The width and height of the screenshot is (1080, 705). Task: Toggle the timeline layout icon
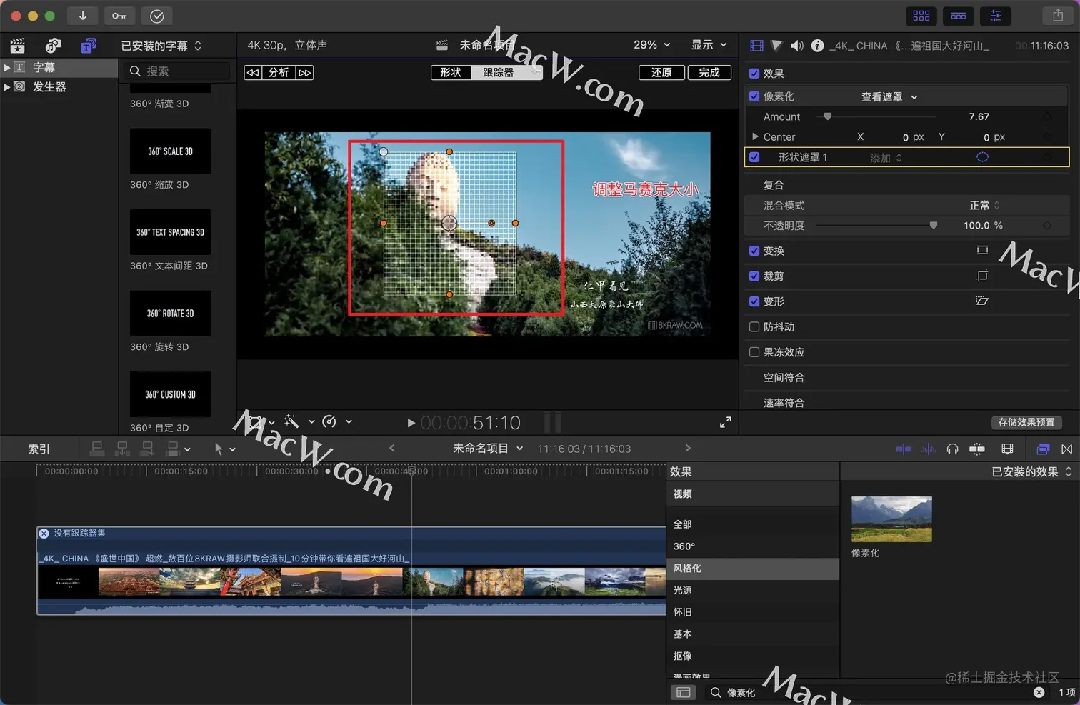[959, 16]
